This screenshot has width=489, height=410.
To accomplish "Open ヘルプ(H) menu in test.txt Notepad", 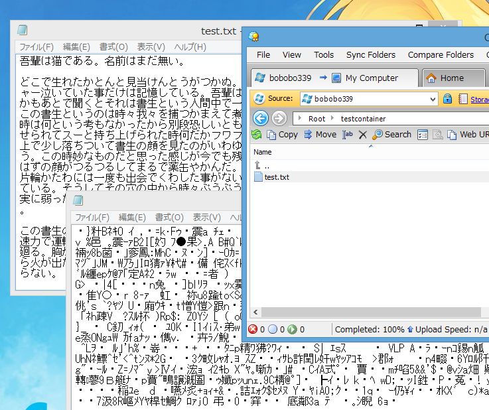I will (x=190, y=47).
